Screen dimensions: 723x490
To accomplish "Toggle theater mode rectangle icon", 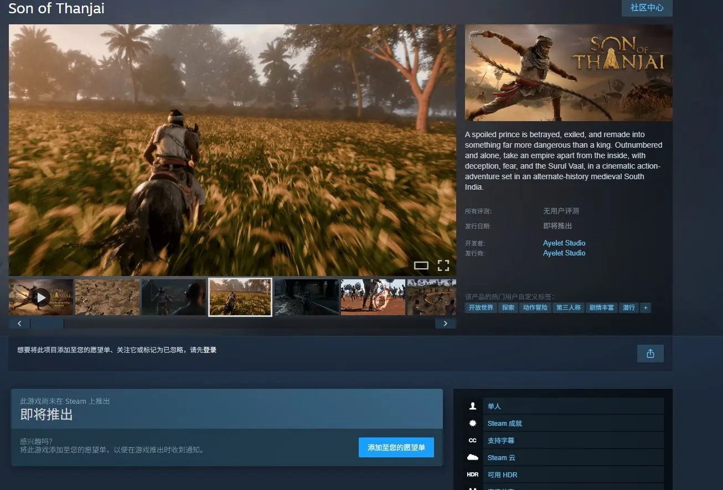I will [421, 265].
